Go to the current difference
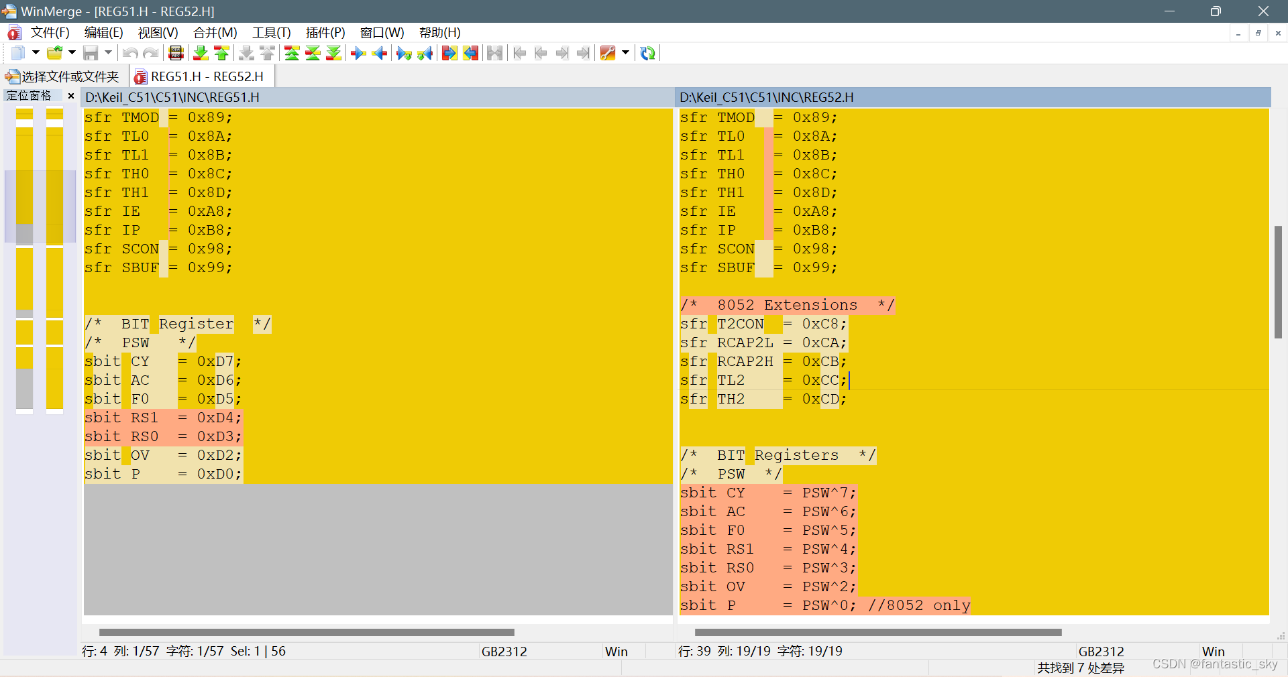 point(313,53)
